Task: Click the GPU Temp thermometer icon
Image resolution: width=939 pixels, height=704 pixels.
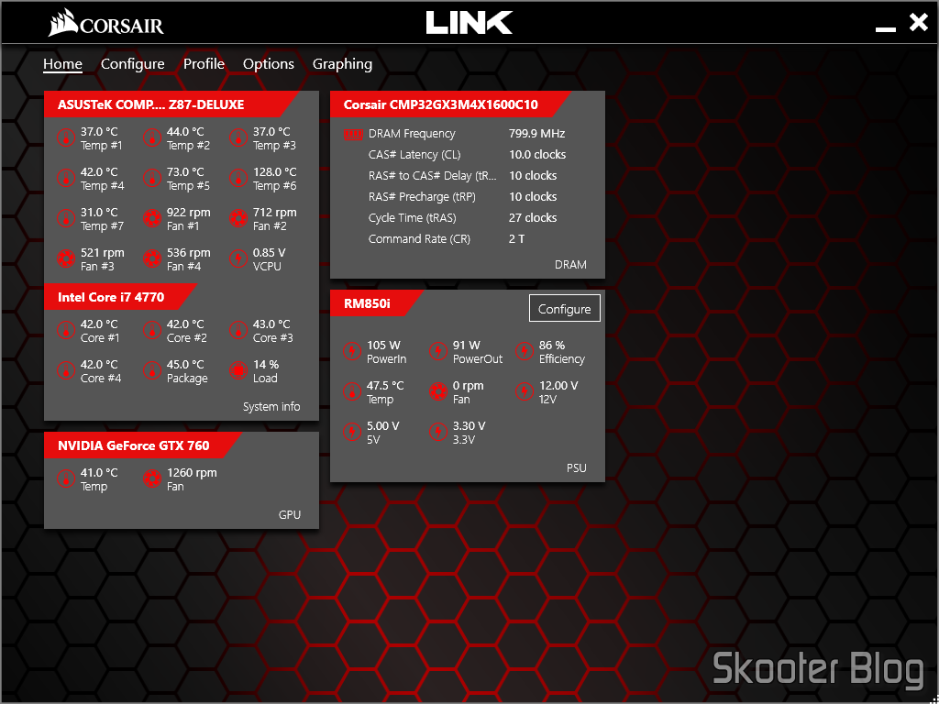Action: coord(65,478)
